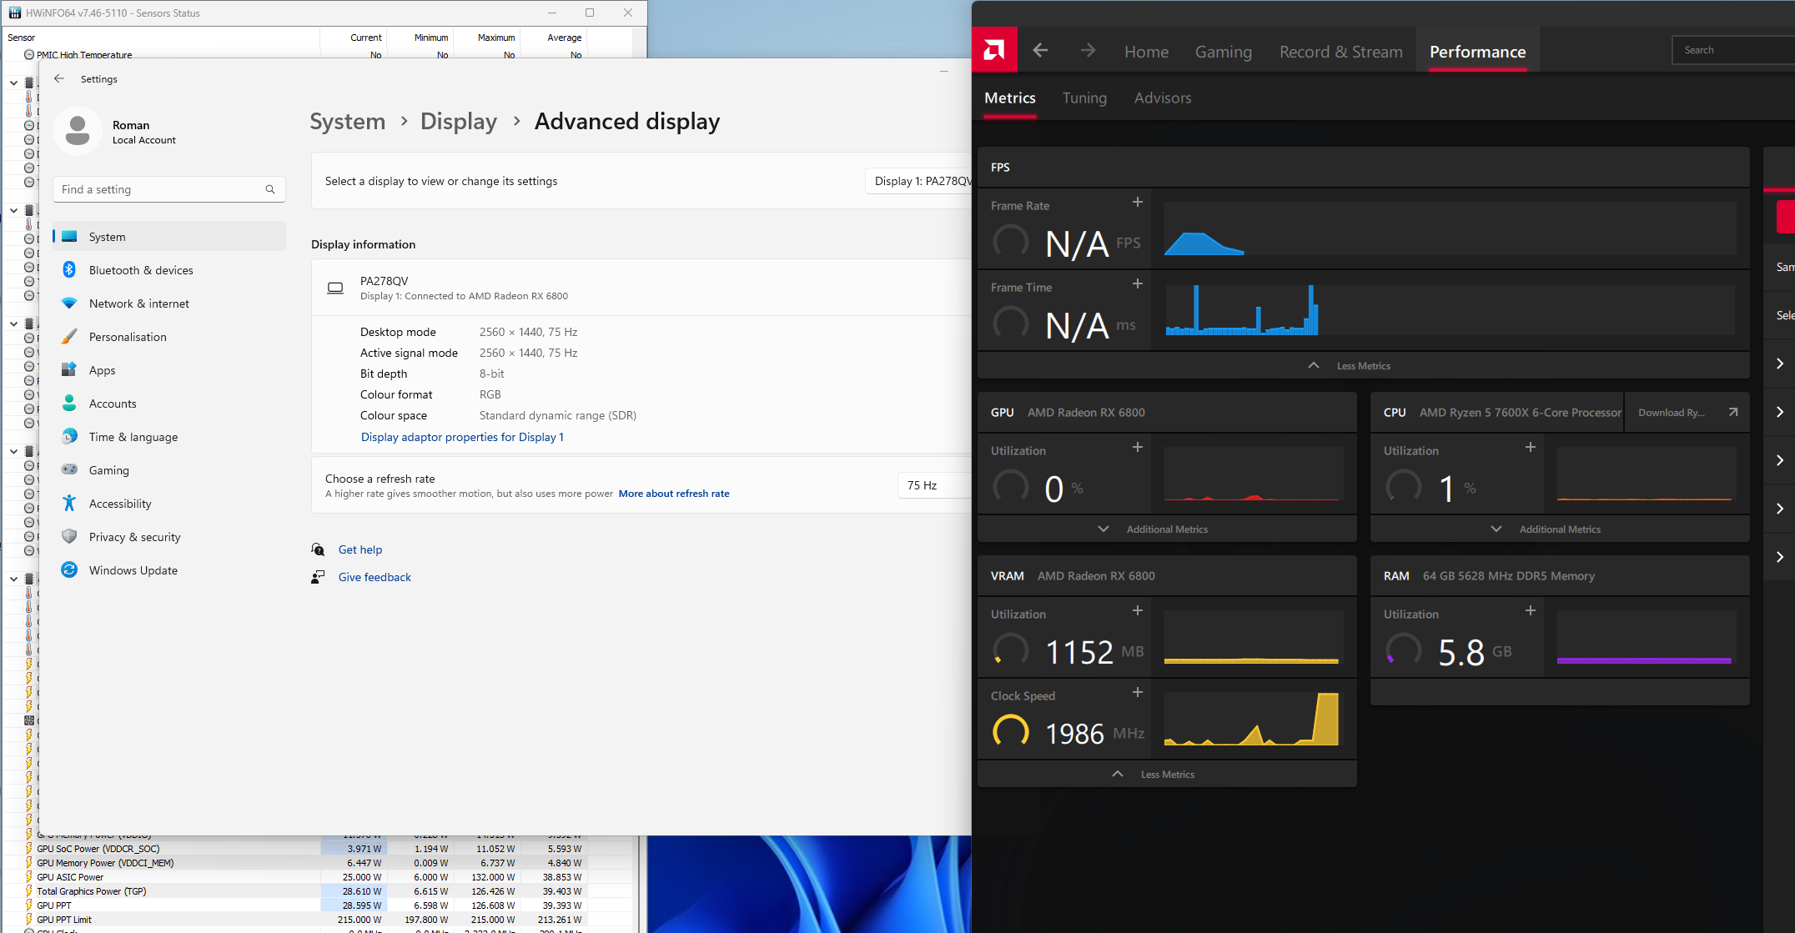The width and height of the screenshot is (1795, 933).
Task: Click the back arrow in AMD Software
Action: point(1040,51)
